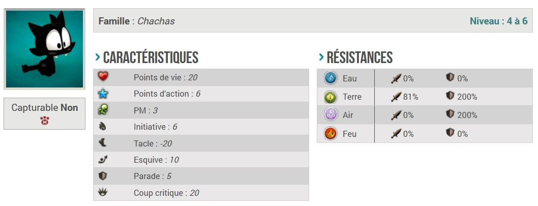The height and width of the screenshot is (206, 538).
Task: Click the Tacle boot icon
Action: coord(103,143)
